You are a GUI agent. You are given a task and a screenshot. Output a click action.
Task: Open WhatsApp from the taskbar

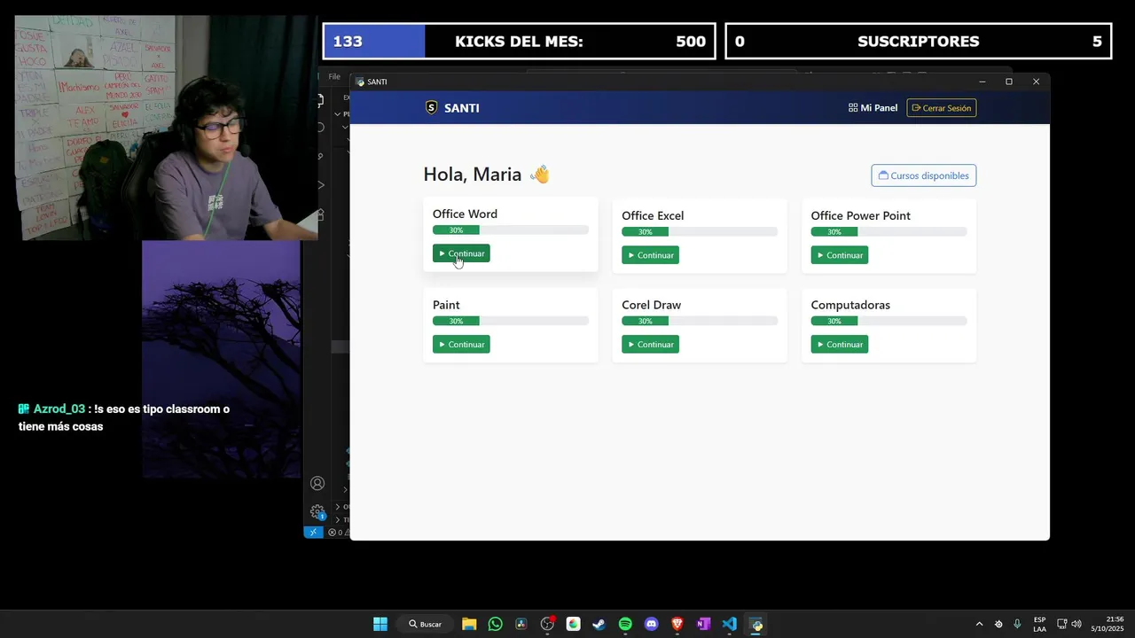495,624
